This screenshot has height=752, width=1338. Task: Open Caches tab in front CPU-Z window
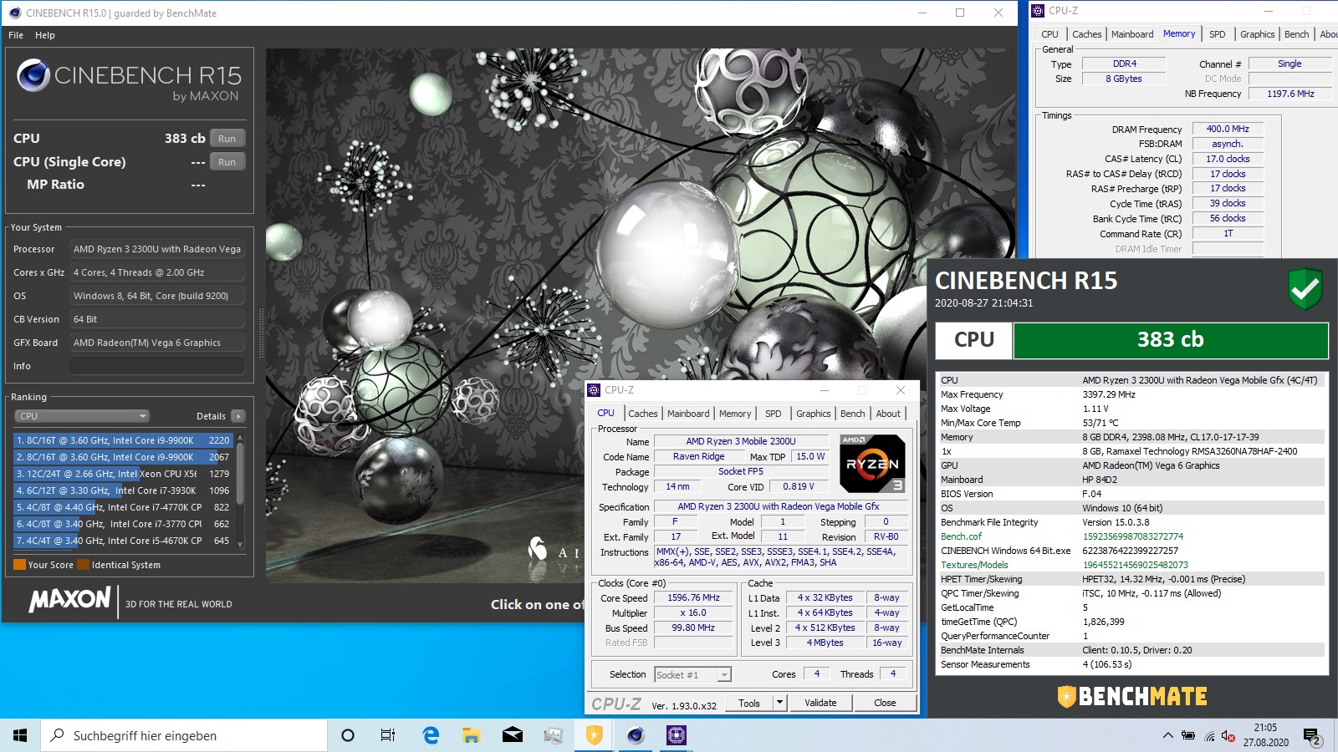pyautogui.click(x=643, y=414)
